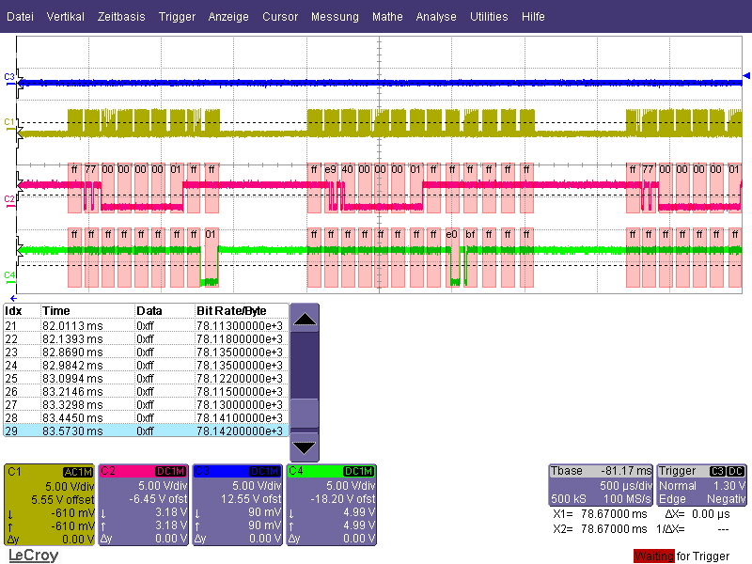The height and width of the screenshot is (564, 752).
Task: Select the C4 trace label marker
Action: 9,276
